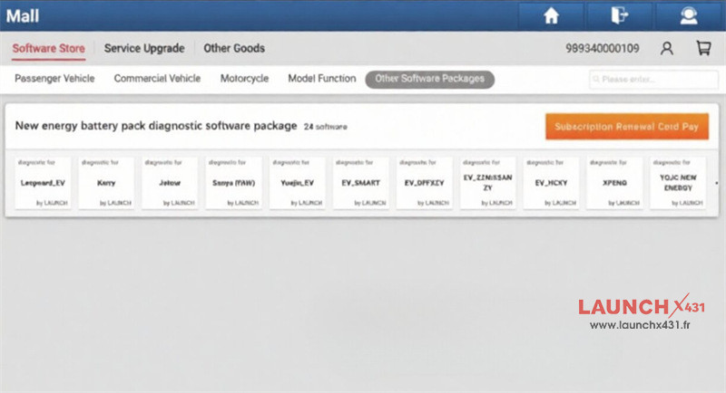
Task: Go to home via house icon
Action: coord(551,15)
